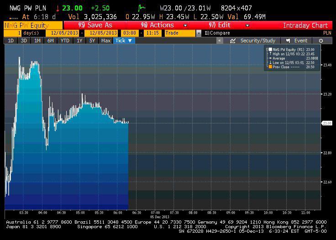Collapse toolbar with double chevron icon
336x240 pixels.
[x=220, y=41]
